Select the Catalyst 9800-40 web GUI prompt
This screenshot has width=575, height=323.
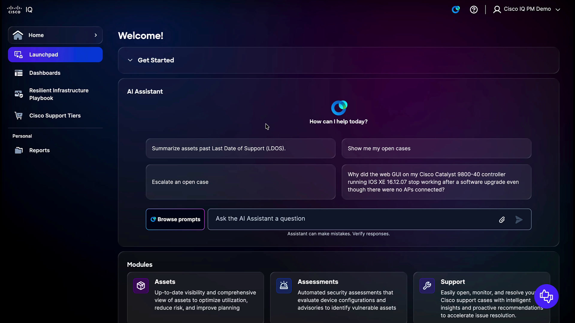[x=436, y=182]
